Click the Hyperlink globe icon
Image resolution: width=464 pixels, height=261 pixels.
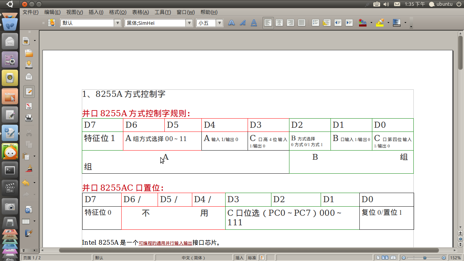[29, 210]
